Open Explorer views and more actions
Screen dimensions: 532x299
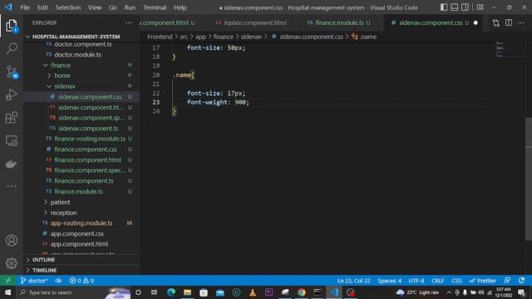pyautogui.click(x=129, y=22)
